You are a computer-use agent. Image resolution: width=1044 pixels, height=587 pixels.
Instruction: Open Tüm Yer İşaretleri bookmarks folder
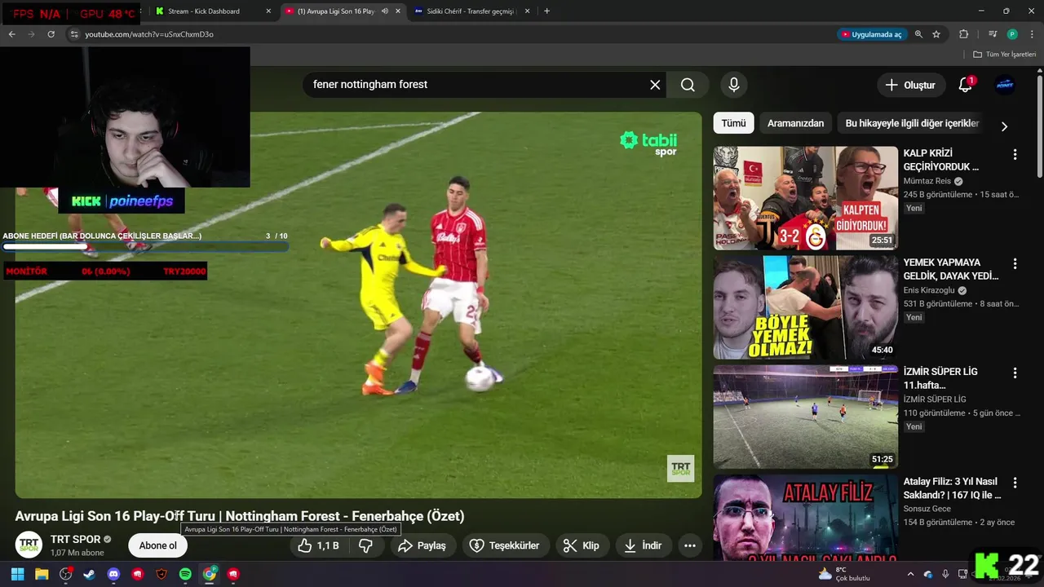pyautogui.click(x=1004, y=54)
